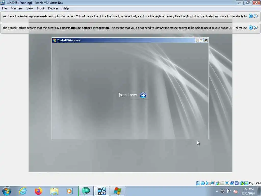Viewport: 261px width, 196px height.
Task: Click the Show desktop button
Action: point(259,191)
